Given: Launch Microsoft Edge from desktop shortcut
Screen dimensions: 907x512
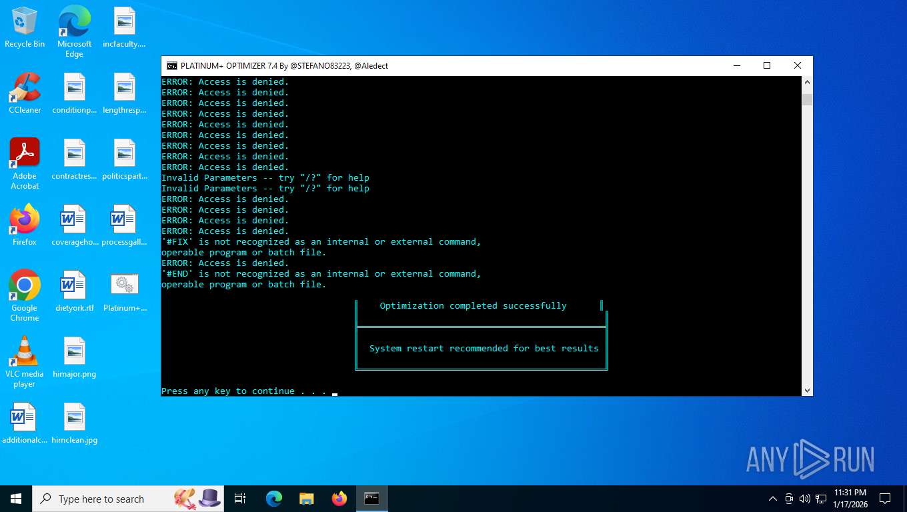Looking at the screenshot, I should pos(74,31).
